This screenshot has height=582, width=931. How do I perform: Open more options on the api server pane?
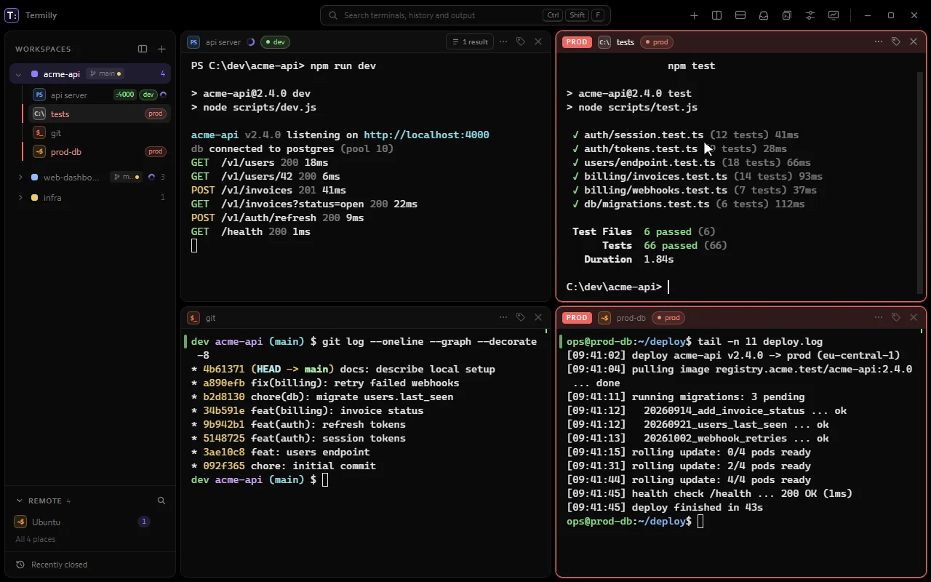click(x=503, y=41)
